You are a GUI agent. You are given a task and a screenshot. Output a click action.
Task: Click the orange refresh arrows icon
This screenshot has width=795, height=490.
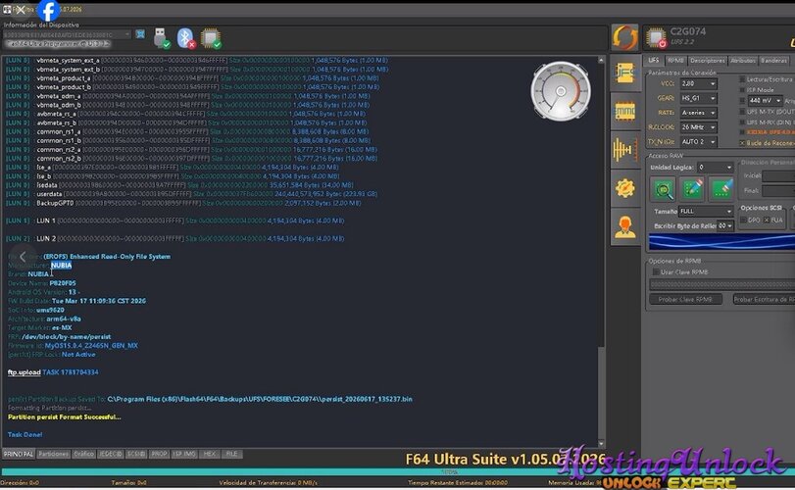(624, 37)
